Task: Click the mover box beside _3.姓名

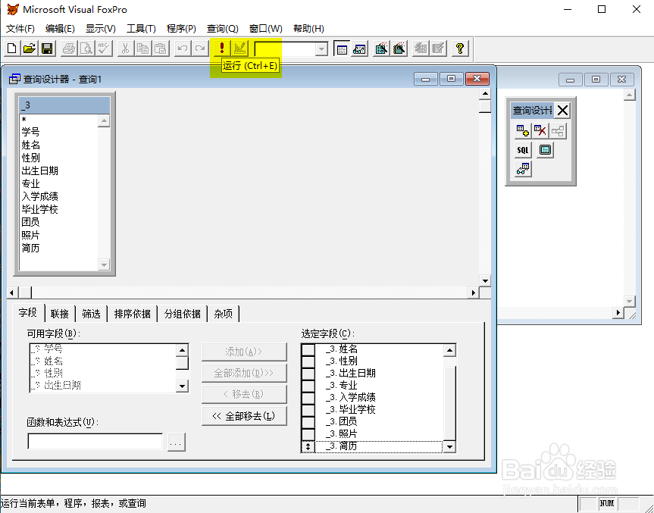Action: pos(308,349)
